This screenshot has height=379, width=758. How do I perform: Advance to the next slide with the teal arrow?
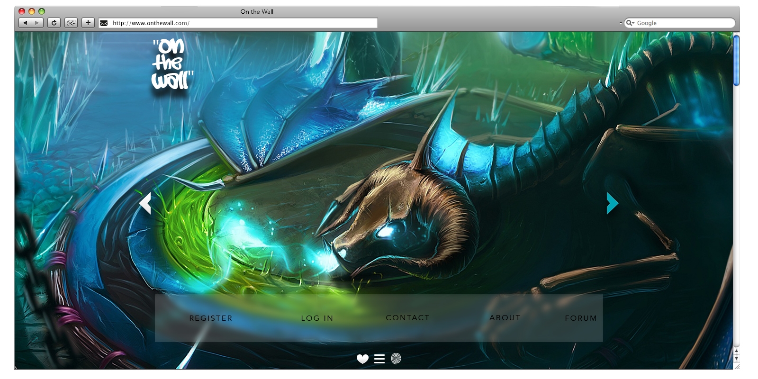[x=612, y=203]
